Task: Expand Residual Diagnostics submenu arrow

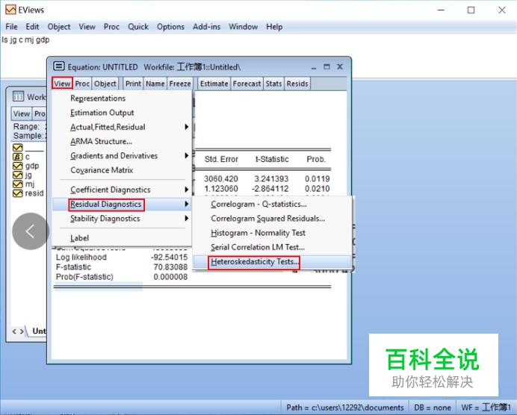Action: coord(187,204)
